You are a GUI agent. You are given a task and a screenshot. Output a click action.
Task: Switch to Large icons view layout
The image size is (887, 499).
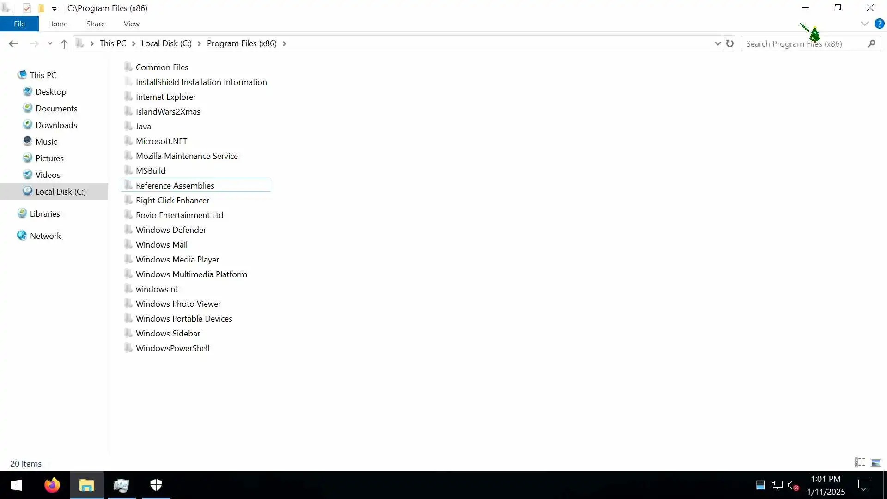875,462
